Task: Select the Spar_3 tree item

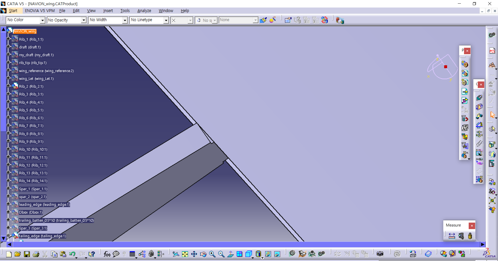Action: tap(33, 228)
